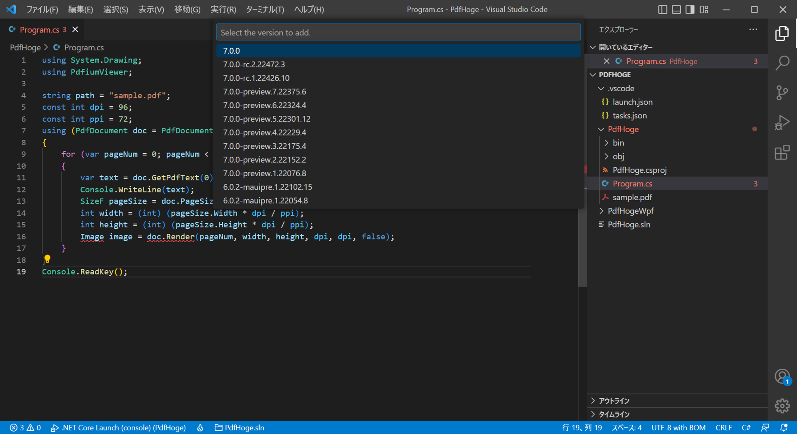Click the Accounts icon above the settings gear

click(782, 376)
